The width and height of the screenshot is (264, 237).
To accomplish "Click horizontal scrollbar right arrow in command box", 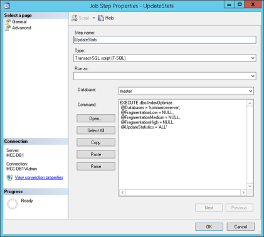I will [243, 192].
